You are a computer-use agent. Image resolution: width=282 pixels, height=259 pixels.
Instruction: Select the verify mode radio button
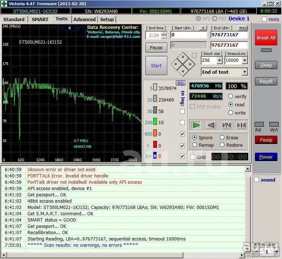230,96
